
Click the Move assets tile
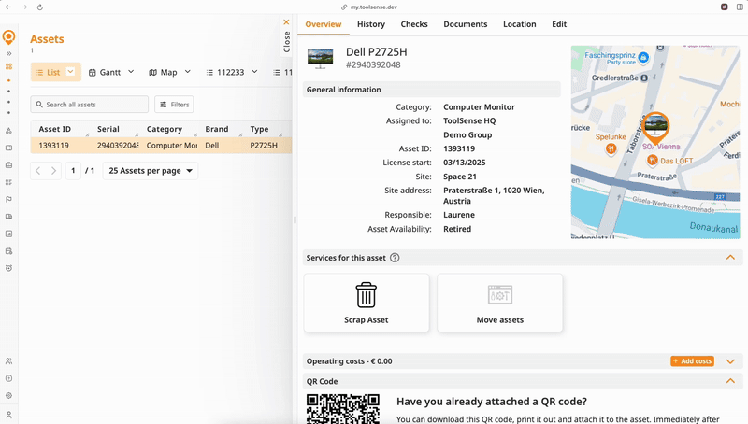click(x=499, y=303)
